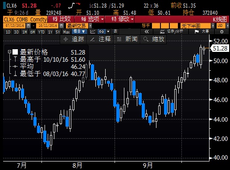230x170 pixels.
Task: Select the 1D range tab
Action: [x=8, y=32]
